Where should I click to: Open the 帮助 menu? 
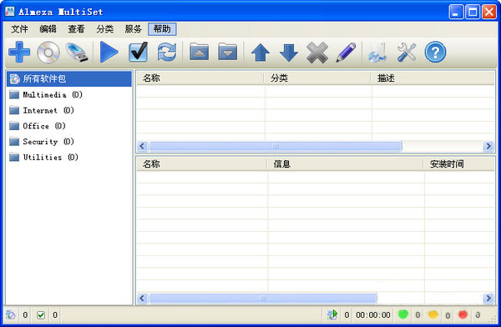tap(162, 29)
